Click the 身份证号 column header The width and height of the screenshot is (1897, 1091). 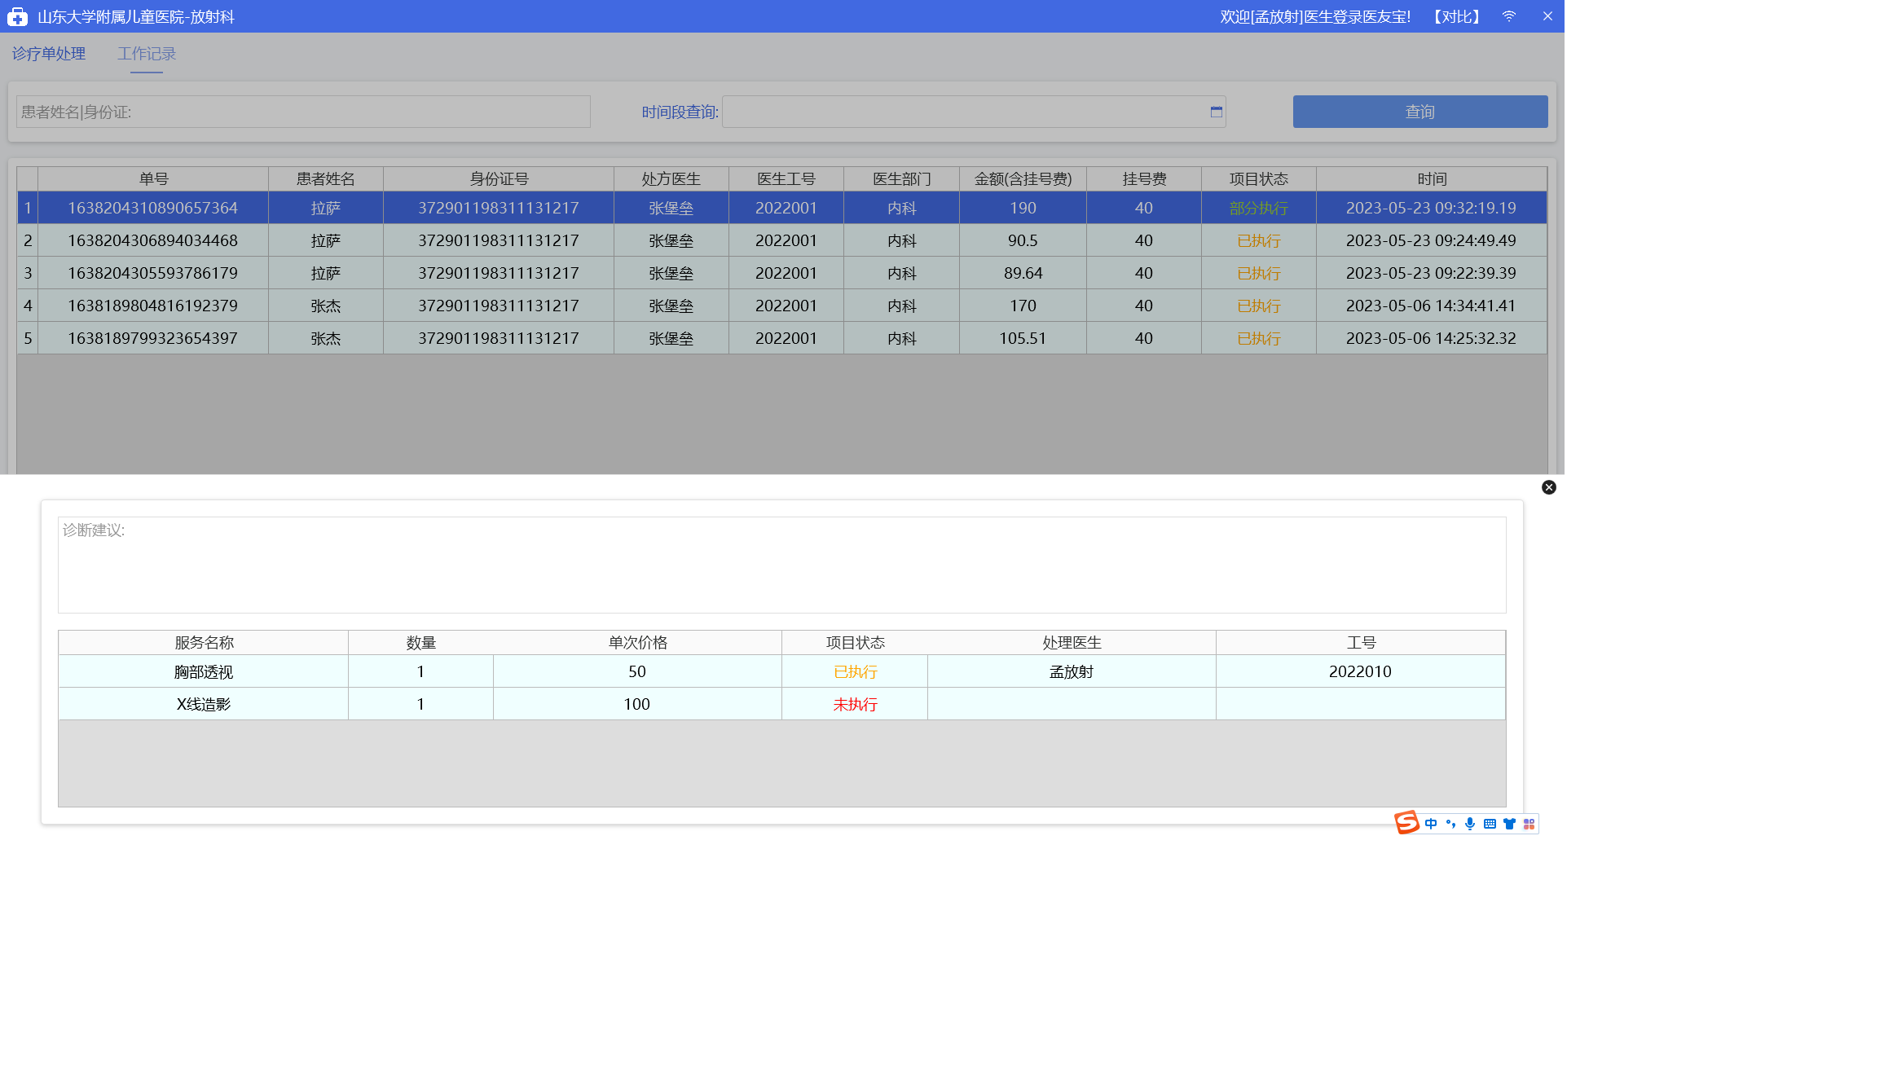tap(499, 179)
